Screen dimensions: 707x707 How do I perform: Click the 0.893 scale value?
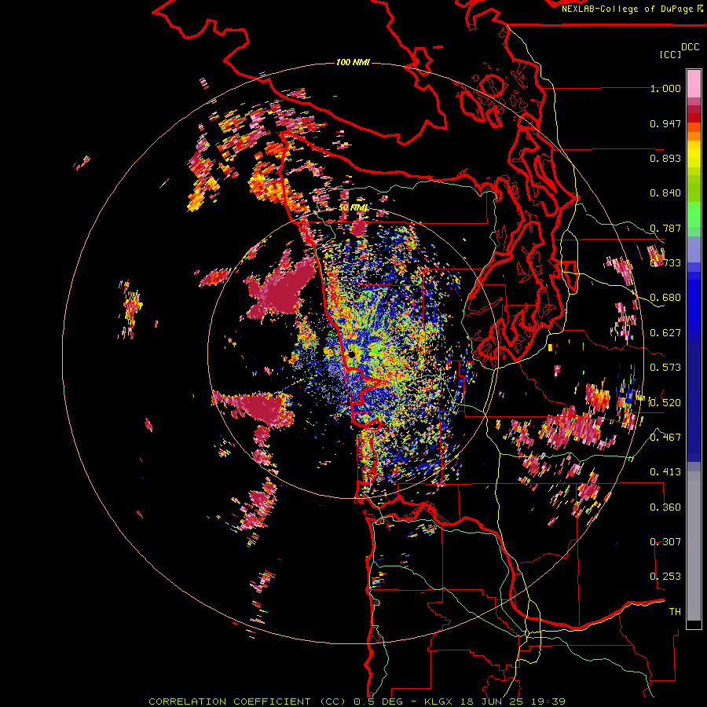tap(665, 158)
